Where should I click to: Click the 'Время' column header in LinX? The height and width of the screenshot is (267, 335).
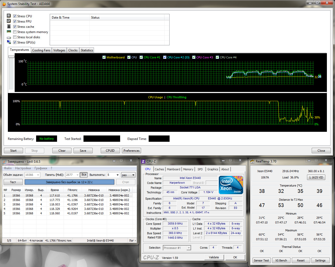click(x=55, y=190)
